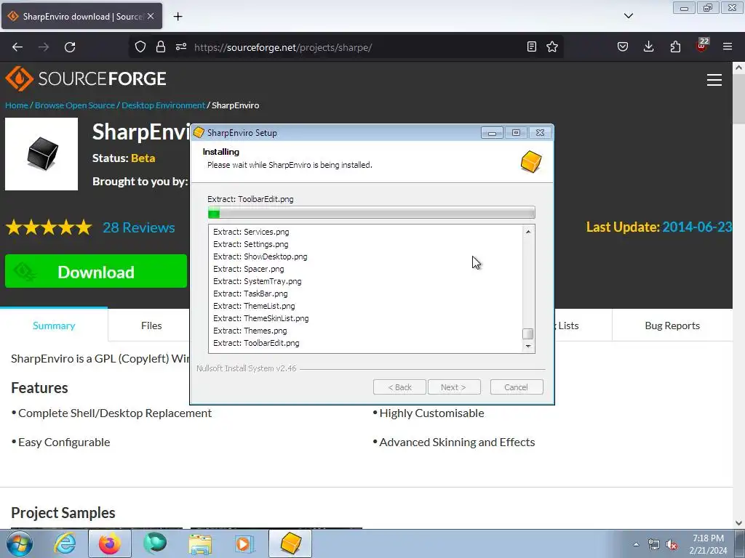The height and width of the screenshot is (558, 745).
Task: Reload the SourceForge page
Action: click(x=70, y=47)
